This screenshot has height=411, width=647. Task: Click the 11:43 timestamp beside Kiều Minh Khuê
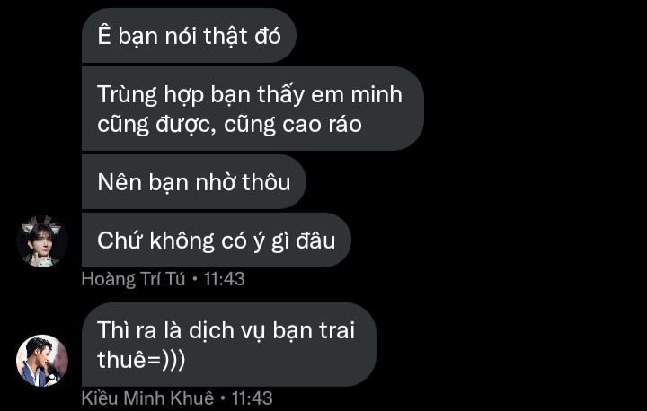point(253,398)
